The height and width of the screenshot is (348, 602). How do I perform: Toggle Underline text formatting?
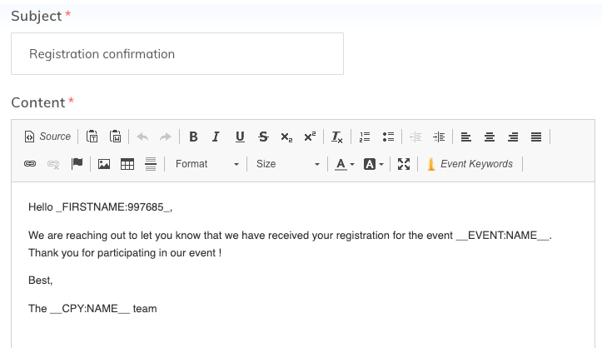[x=240, y=137]
